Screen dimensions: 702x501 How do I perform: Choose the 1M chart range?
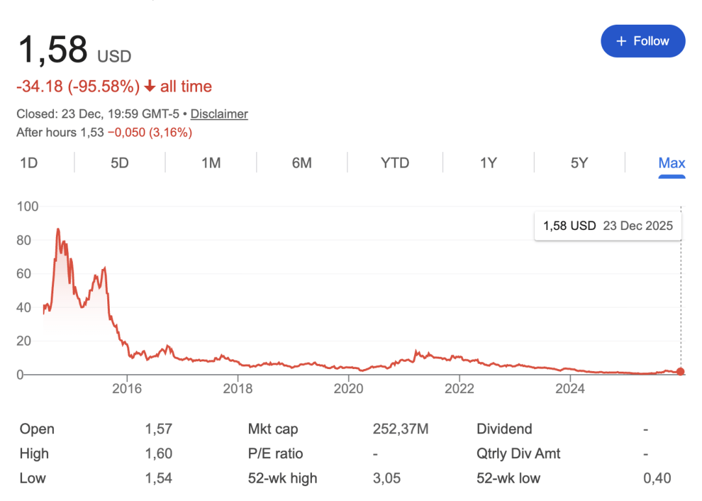[x=211, y=162]
